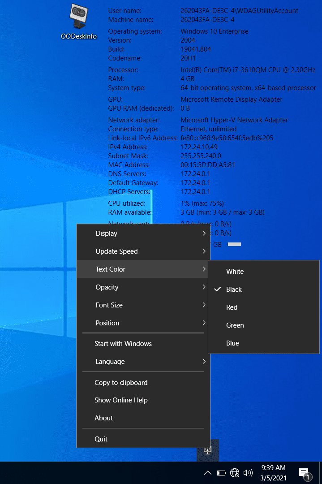The image size is (322, 484).
Task: Click the volume speaker icon
Action: point(248,473)
